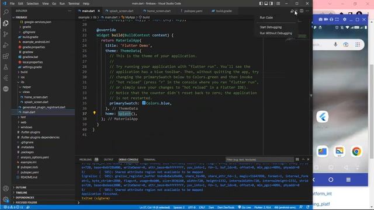This screenshot has width=374, height=210.
Task: Click emulator video record icon
Action: (326, 19)
